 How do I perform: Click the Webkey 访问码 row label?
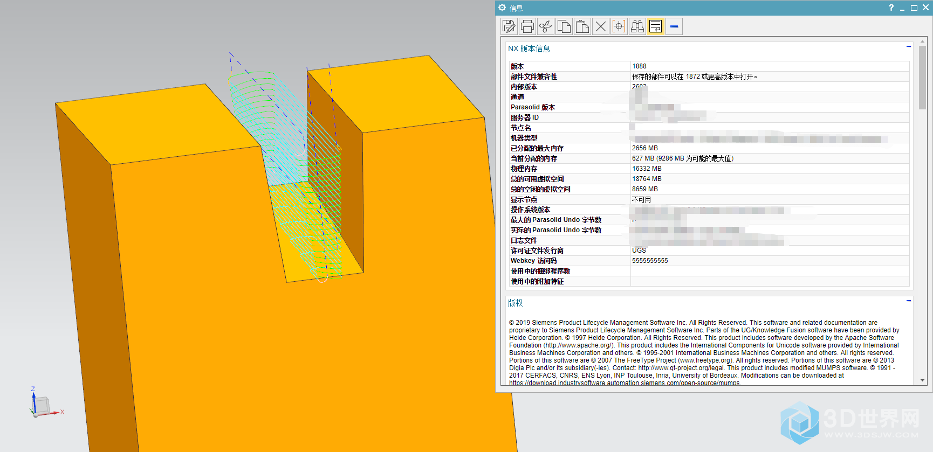533,261
